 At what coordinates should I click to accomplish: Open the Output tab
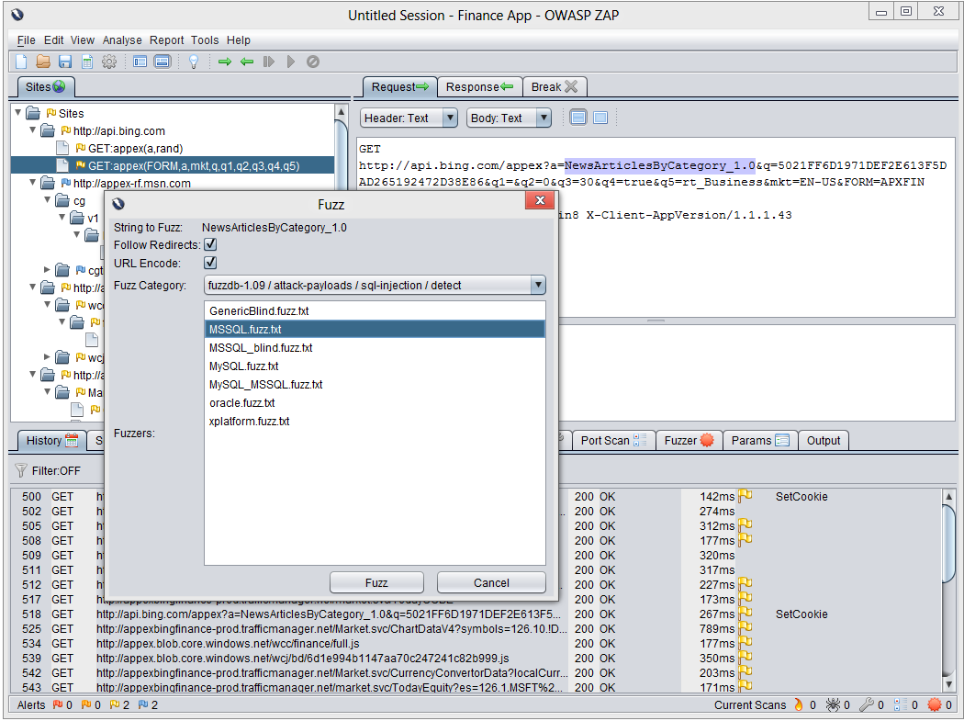pyautogui.click(x=824, y=441)
